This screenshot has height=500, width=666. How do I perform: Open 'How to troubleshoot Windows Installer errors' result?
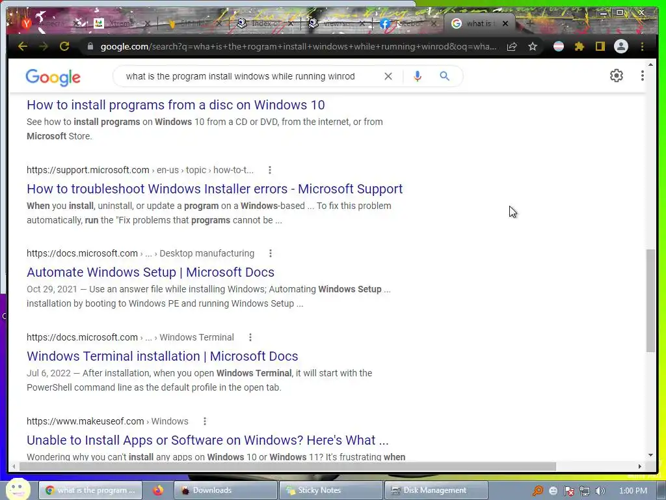(215, 189)
